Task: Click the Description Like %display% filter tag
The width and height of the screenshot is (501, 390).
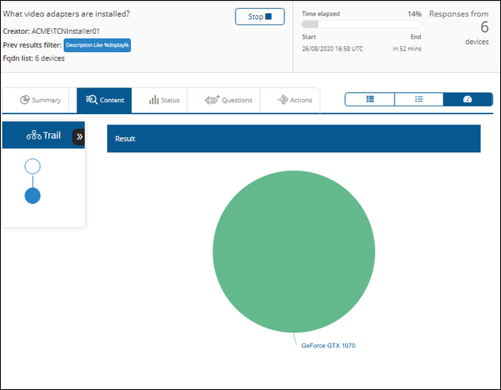Action: pos(97,45)
